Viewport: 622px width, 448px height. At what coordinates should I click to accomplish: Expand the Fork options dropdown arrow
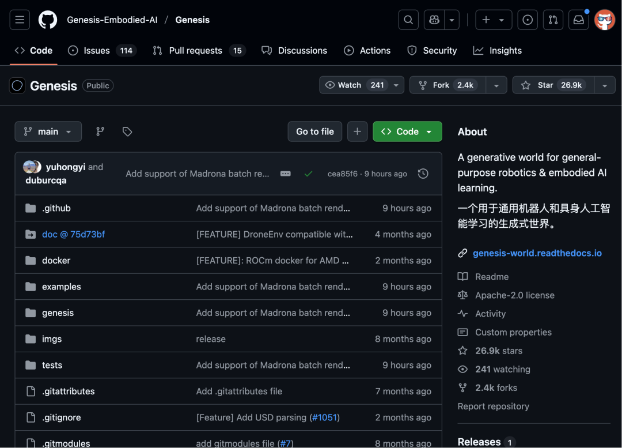point(496,85)
